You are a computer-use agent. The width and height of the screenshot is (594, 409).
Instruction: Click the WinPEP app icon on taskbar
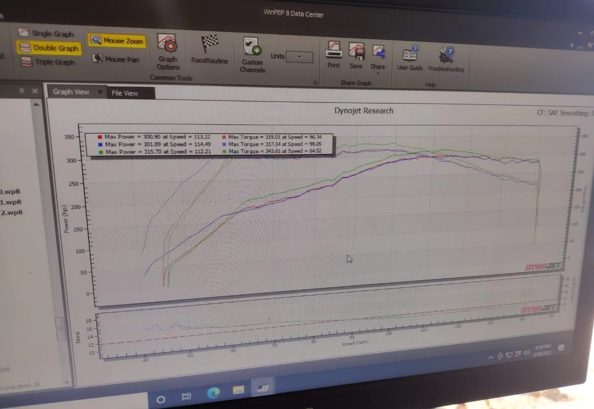[262, 388]
